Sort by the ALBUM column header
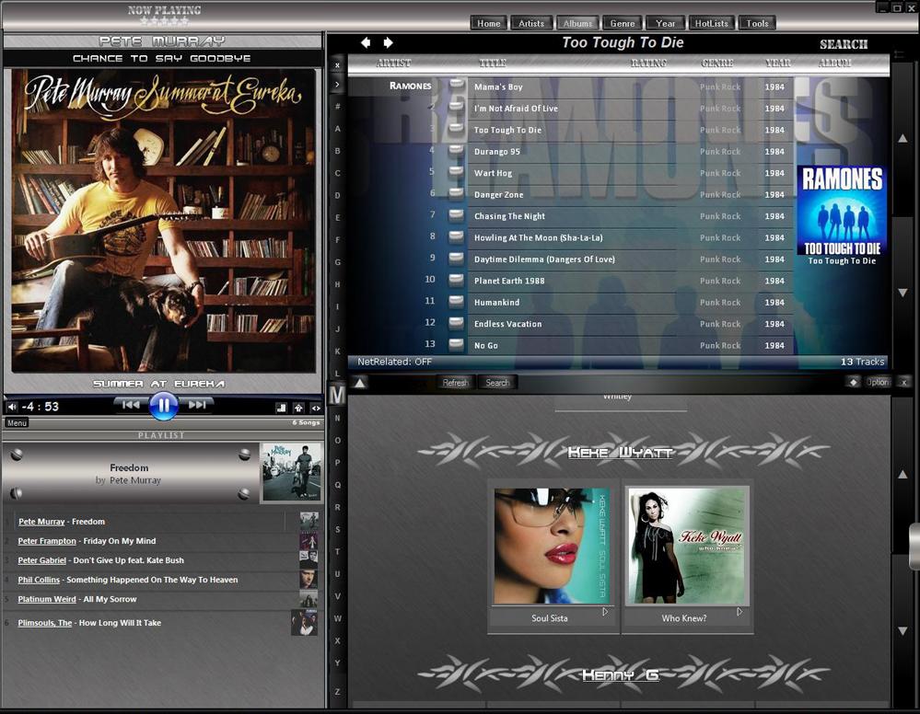920x714 pixels. click(x=834, y=63)
